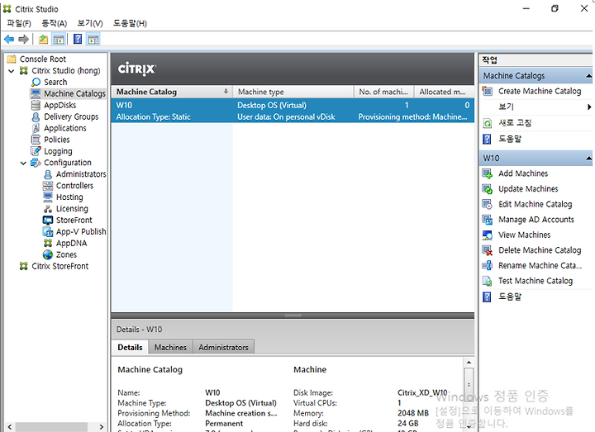Select AppDisks in the console tree
Screen dimensions: 595x432
coord(60,105)
